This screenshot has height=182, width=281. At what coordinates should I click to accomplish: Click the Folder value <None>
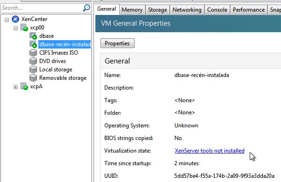pyautogui.click(x=185, y=112)
